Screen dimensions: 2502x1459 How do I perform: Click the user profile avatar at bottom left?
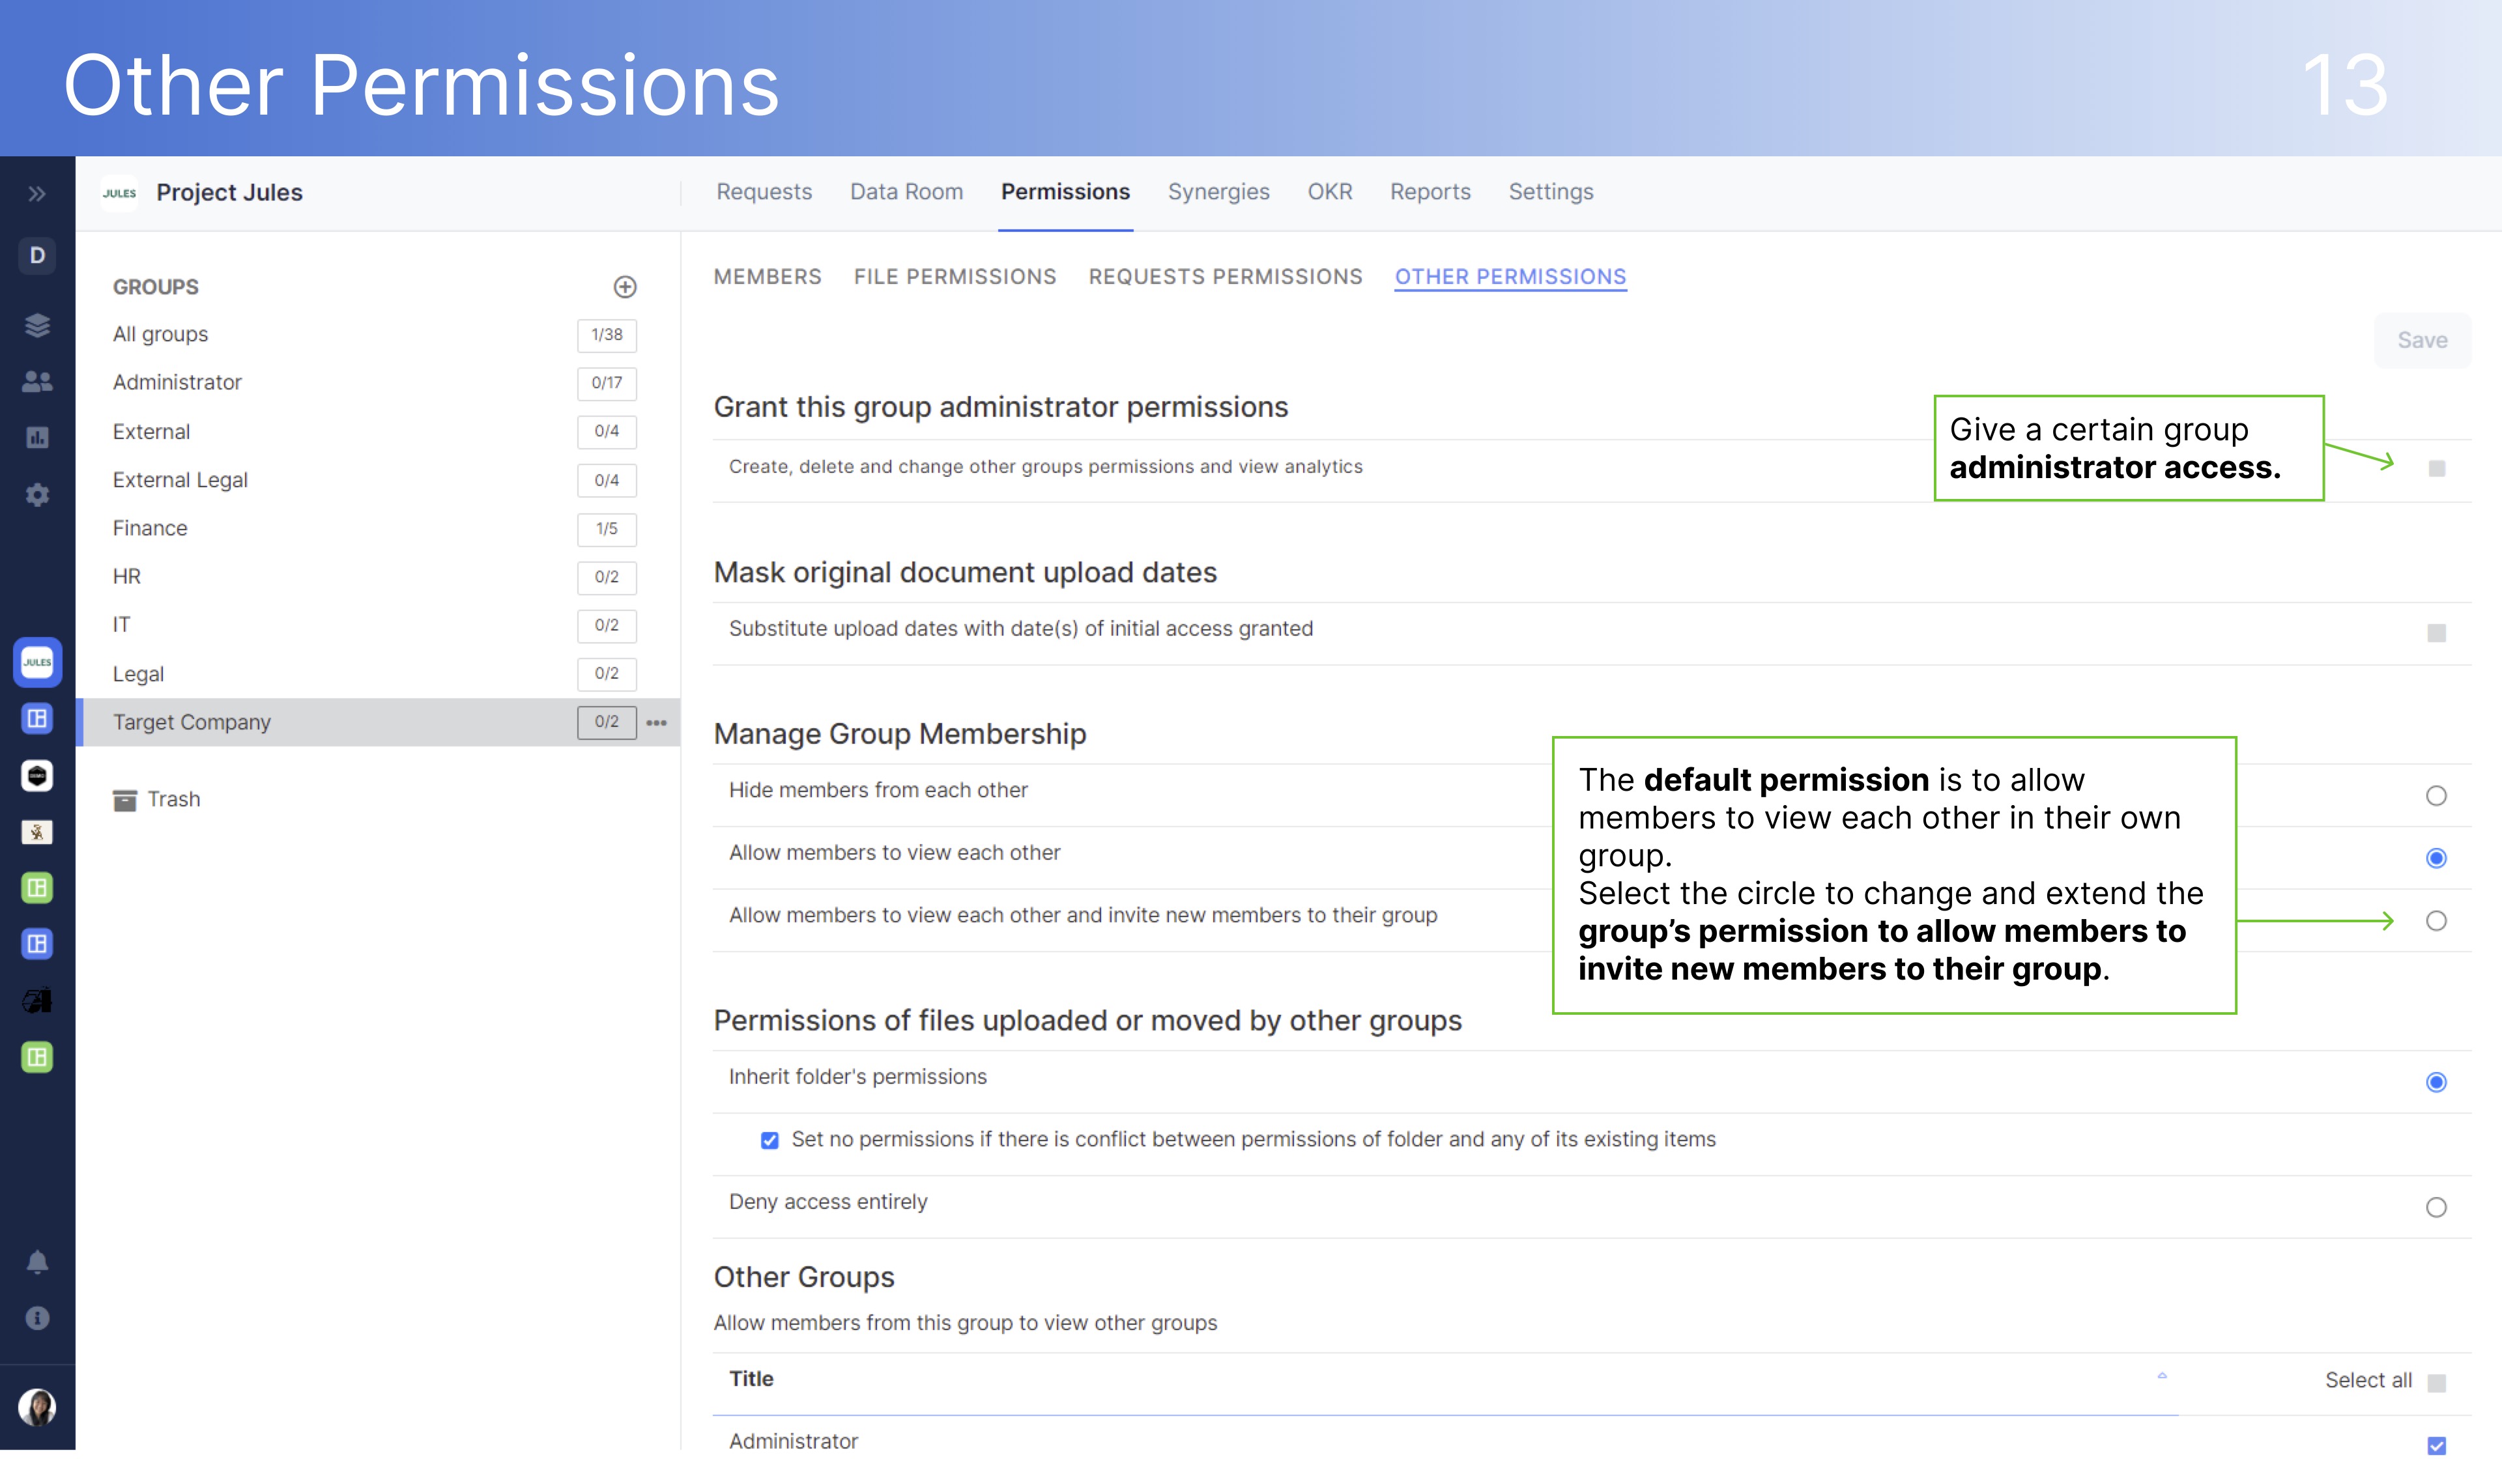tap(36, 1406)
